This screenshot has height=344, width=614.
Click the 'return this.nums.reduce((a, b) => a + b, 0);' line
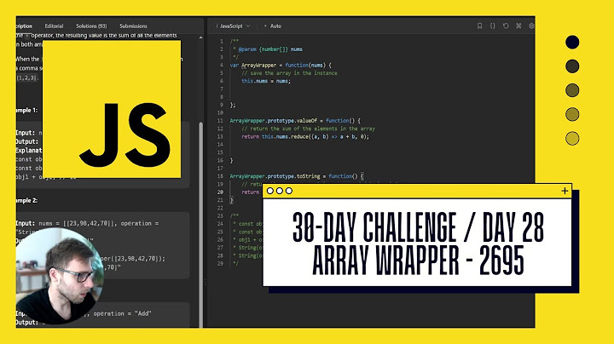coord(305,136)
